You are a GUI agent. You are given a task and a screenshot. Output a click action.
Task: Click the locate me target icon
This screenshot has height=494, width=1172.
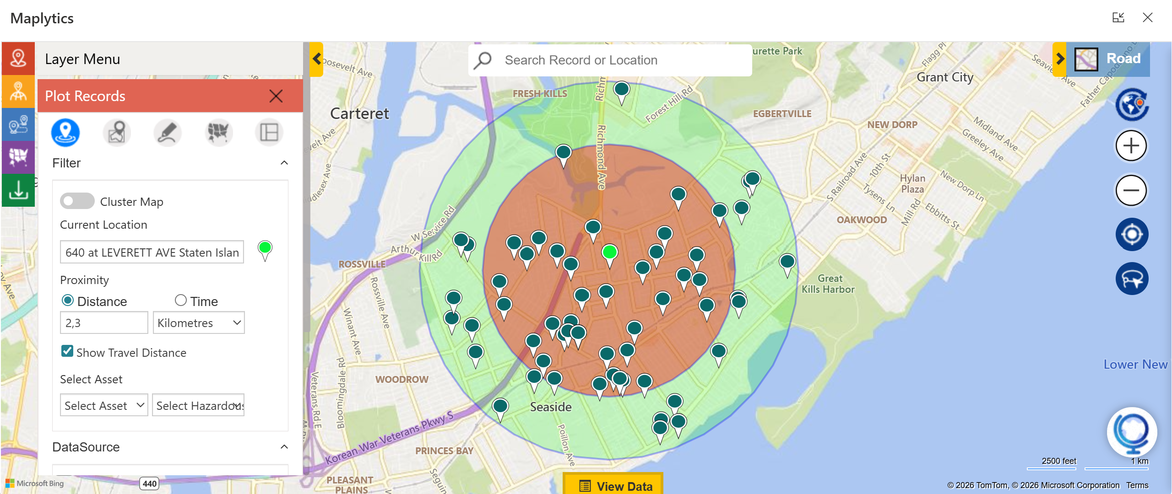point(1132,235)
